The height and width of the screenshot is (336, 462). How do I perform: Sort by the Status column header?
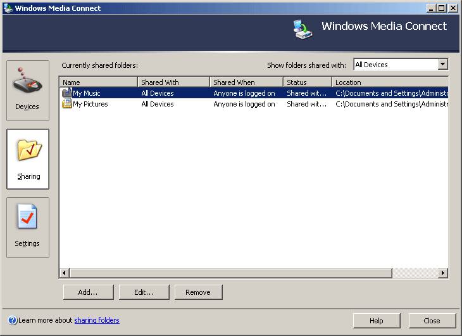(308, 82)
